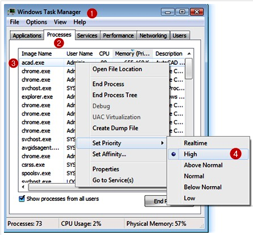Select the Processes tab
The height and width of the screenshot is (235, 253).
tap(59, 35)
